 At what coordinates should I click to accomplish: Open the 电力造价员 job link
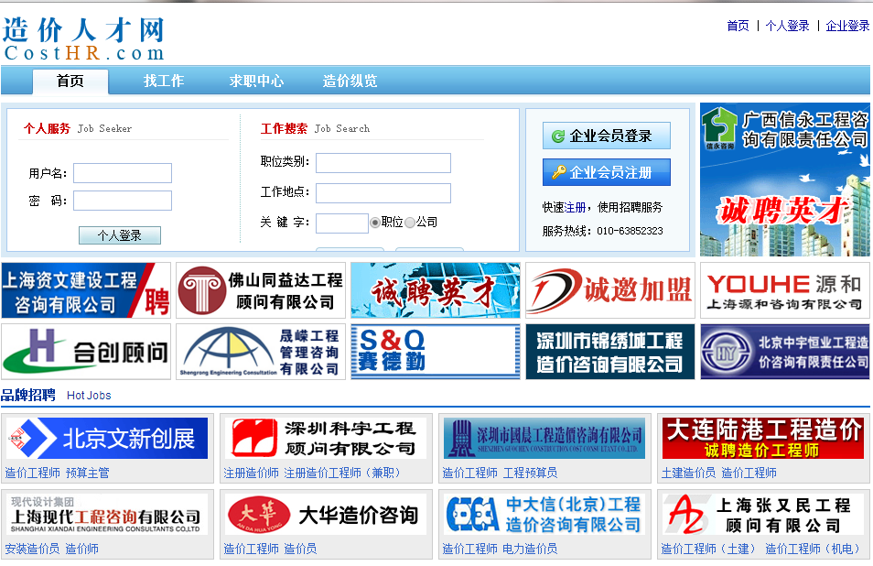[530, 549]
